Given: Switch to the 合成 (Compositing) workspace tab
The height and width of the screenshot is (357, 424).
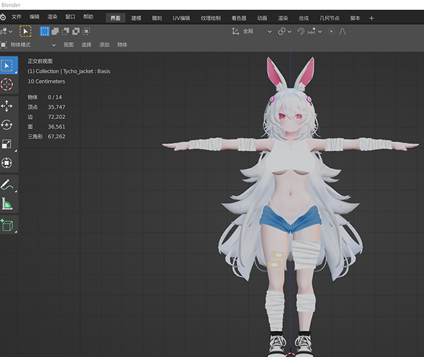Looking at the screenshot, I should 304,18.
